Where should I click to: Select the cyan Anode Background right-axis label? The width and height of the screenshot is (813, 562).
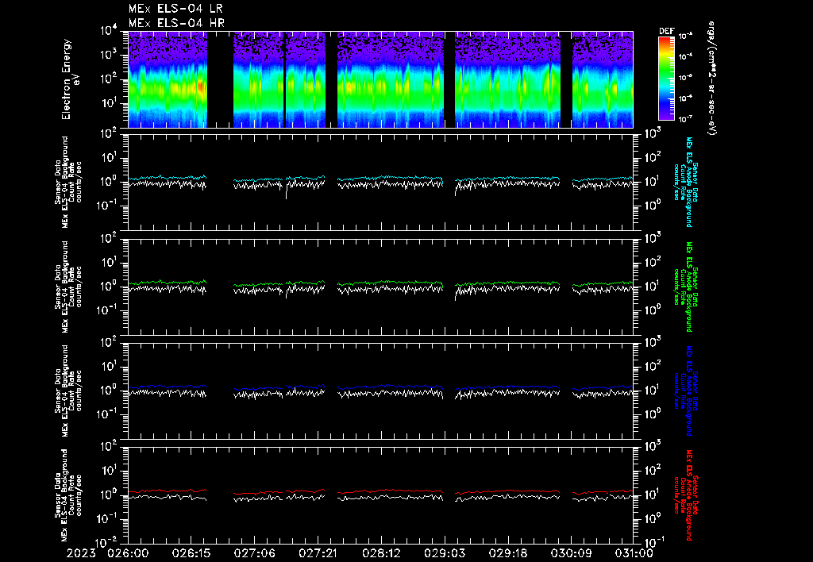coord(685,182)
